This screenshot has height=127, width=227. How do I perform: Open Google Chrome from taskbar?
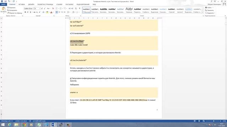pyautogui.click(x=24, y=125)
